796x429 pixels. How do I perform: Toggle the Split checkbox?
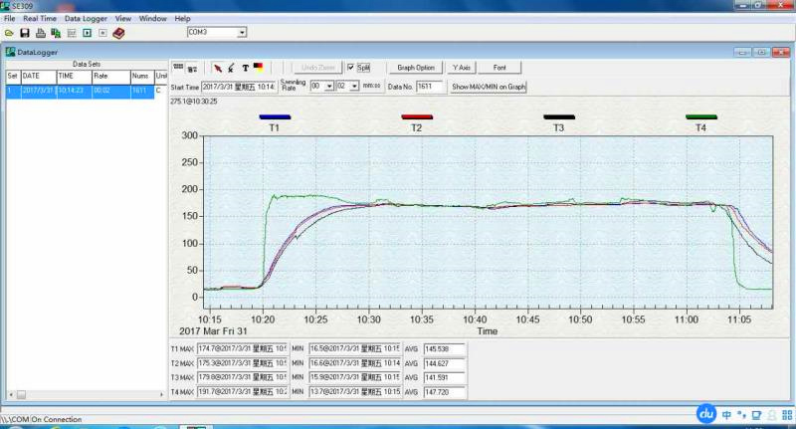pyautogui.click(x=351, y=68)
